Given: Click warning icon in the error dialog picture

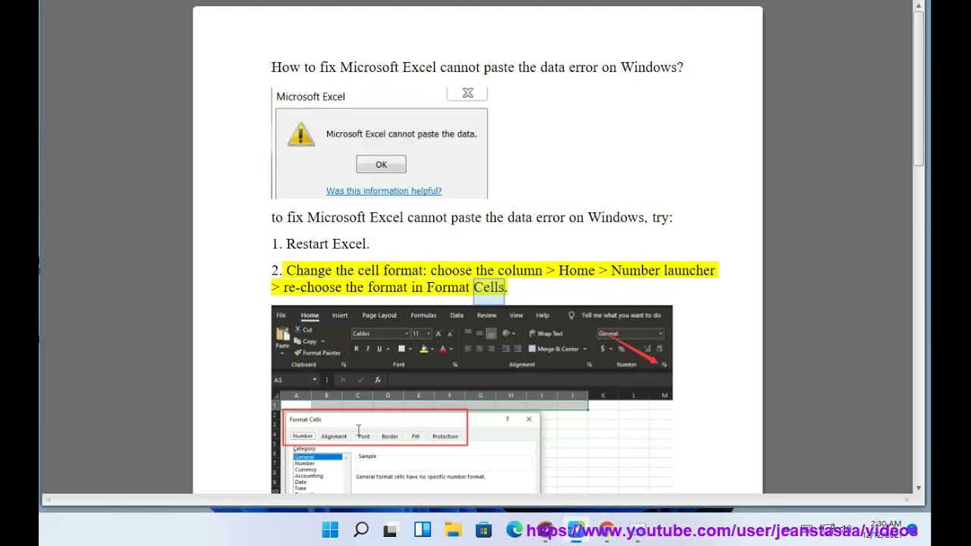Looking at the screenshot, I should [300, 135].
